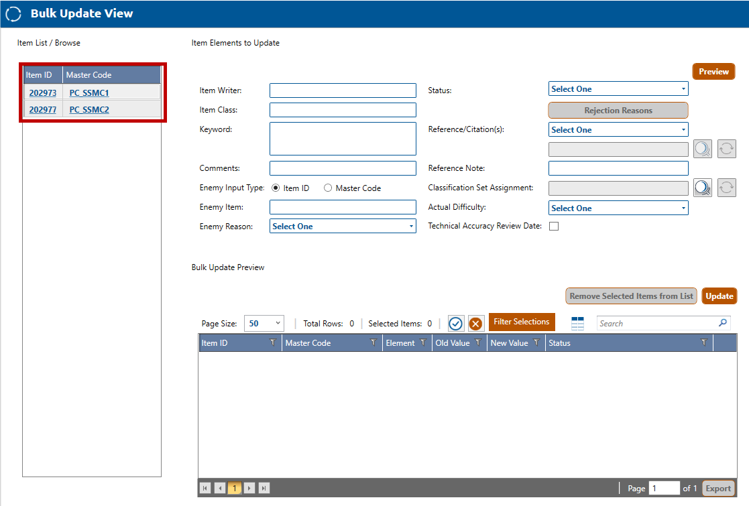Click the Old Value column header
Image resolution: width=749 pixels, height=506 pixels.
coord(452,343)
